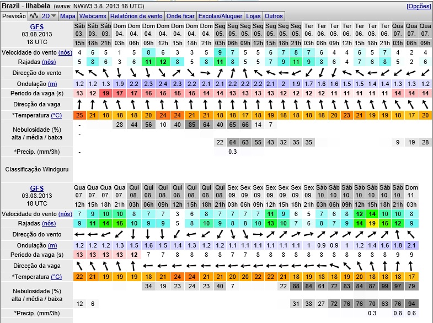The height and width of the screenshot is (323, 433).
Task: Click wind direction arrow under Sáb 03. 15h
Action: coord(79,73)
